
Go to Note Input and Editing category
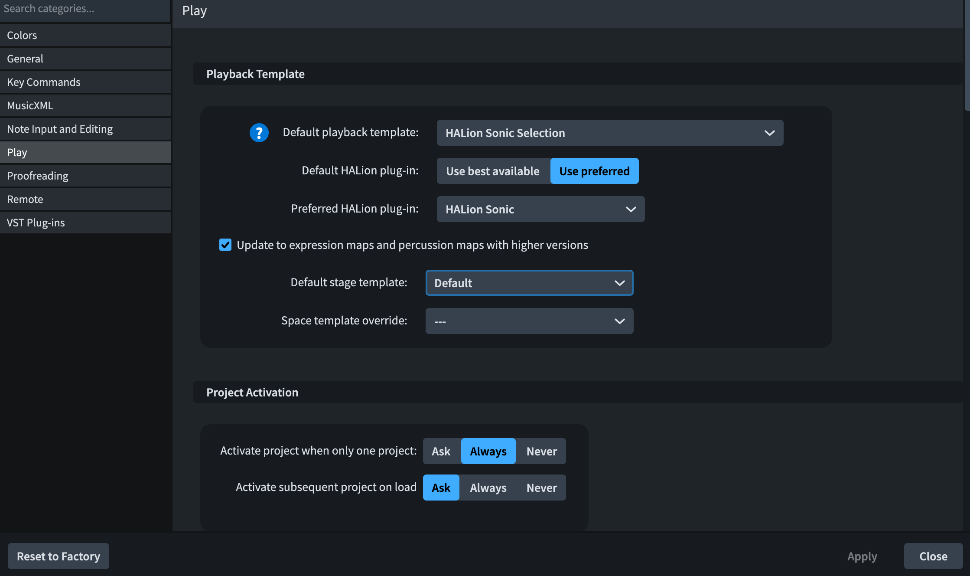85,129
